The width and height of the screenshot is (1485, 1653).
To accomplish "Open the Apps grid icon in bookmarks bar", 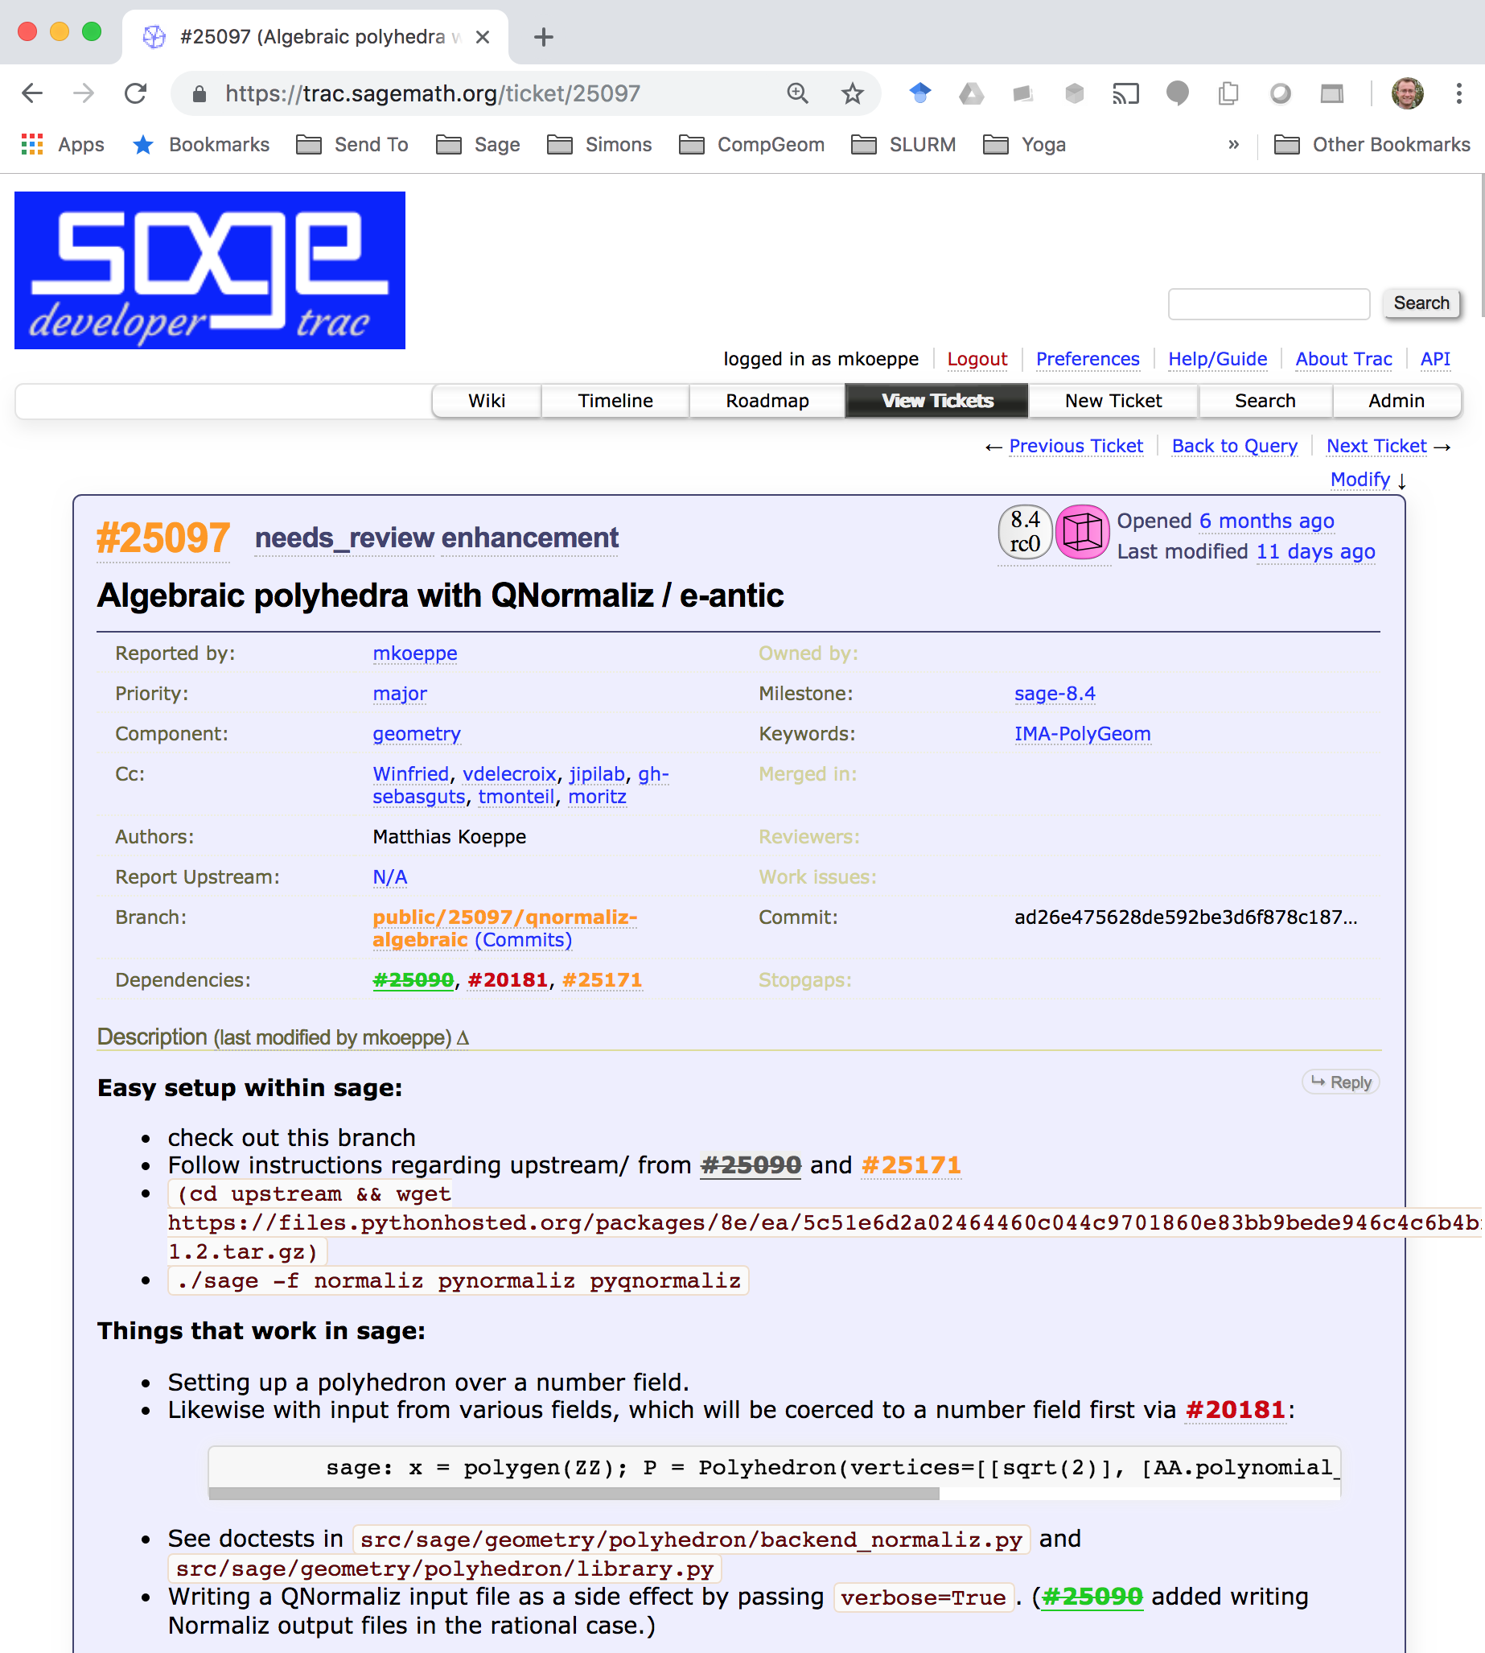I will pos(32,145).
